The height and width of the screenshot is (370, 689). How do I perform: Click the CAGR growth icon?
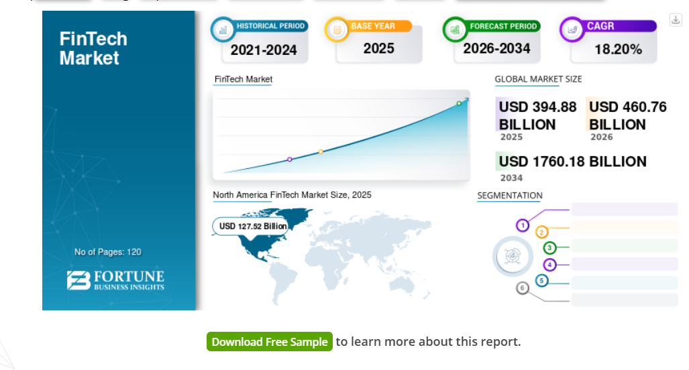572,30
